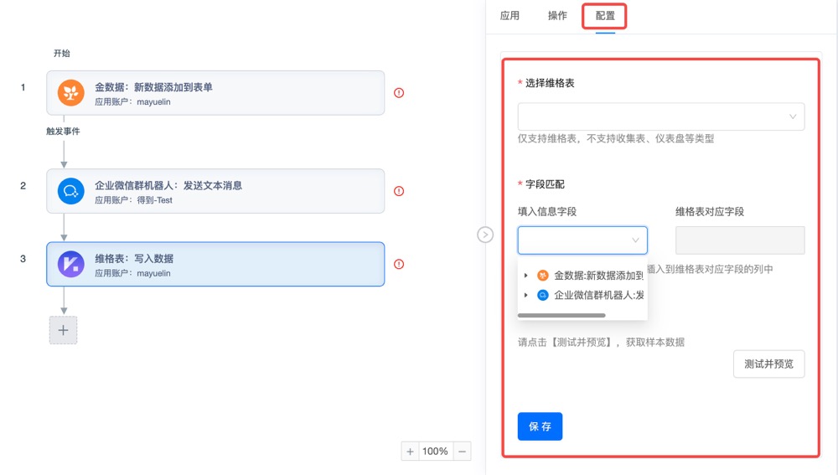Click the 仅支持维格表 hint text
This screenshot has height=475, width=838.
616,139
